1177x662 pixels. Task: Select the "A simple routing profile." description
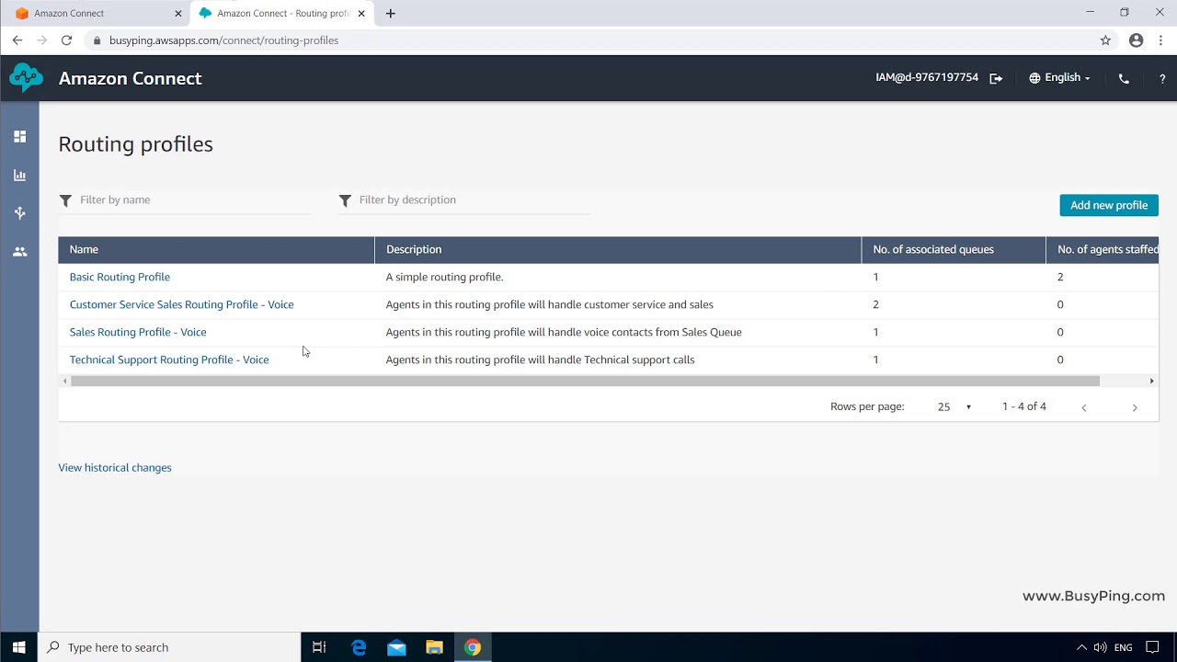coord(444,277)
